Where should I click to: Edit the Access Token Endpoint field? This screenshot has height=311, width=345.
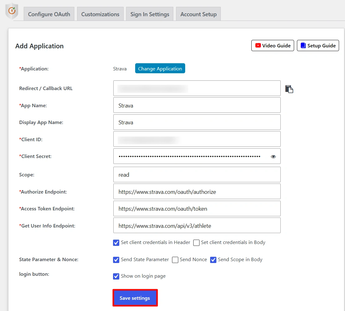pyautogui.click(x=197, y=208)
